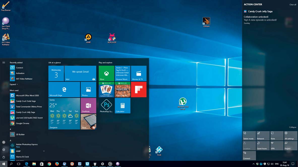This screenshot has width=298, height=167.
Task: Select the utorrent 3.0.0 Invert desktop icon
Action: (183, 103)
